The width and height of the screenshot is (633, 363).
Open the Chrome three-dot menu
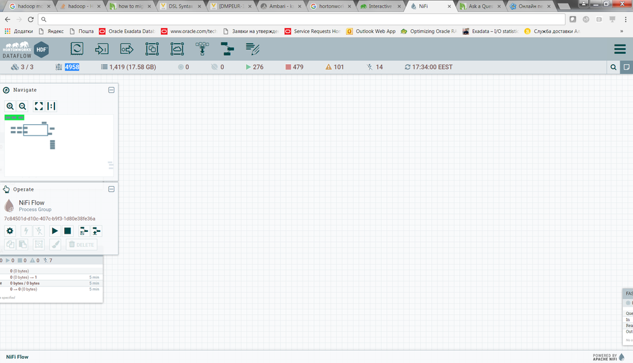tap(626, 20)
